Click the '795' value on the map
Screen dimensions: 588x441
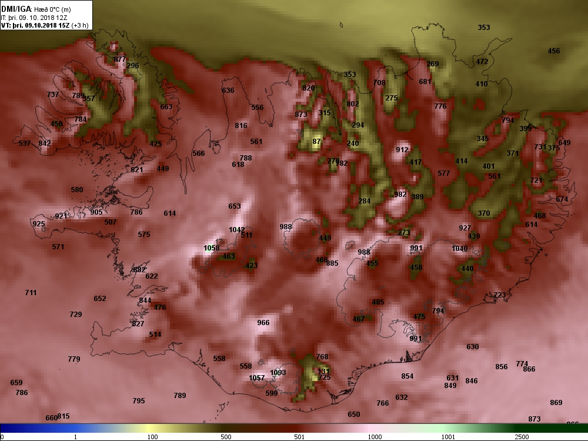point(139,401)
